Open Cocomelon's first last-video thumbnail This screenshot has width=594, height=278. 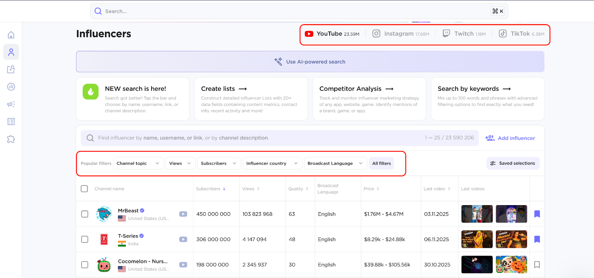pos(477,265)
